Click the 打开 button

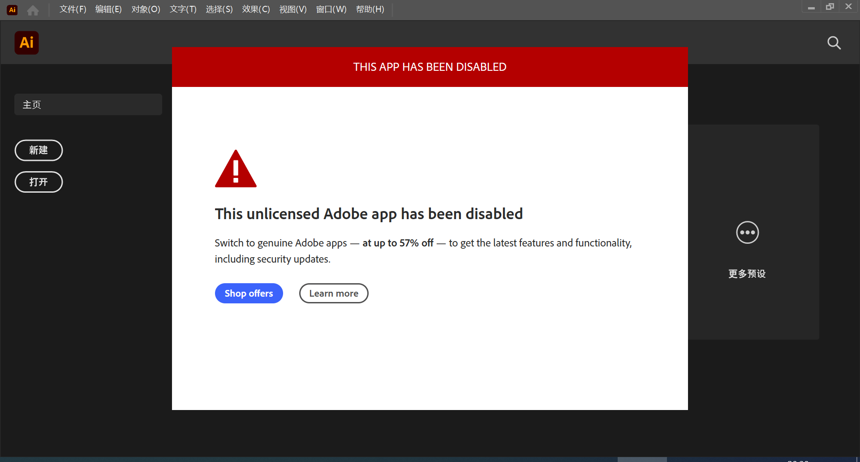(39, 182)
